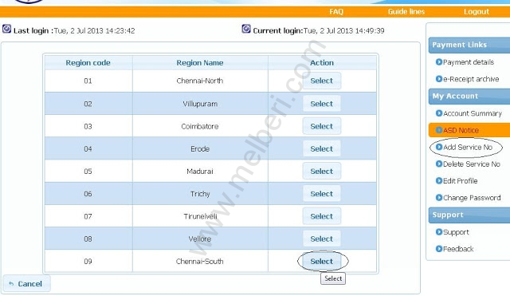This screenshot has width=510, height=296.
Task: Click the arrow icon next to Account Summary
Action: 439,113
